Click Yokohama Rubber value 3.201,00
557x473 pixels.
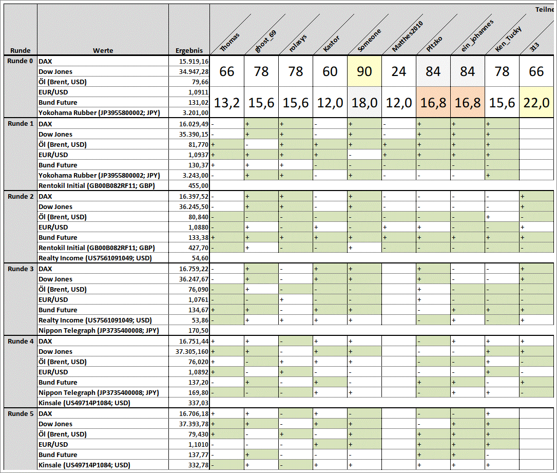pyautogui.click(x=196, y=112)
